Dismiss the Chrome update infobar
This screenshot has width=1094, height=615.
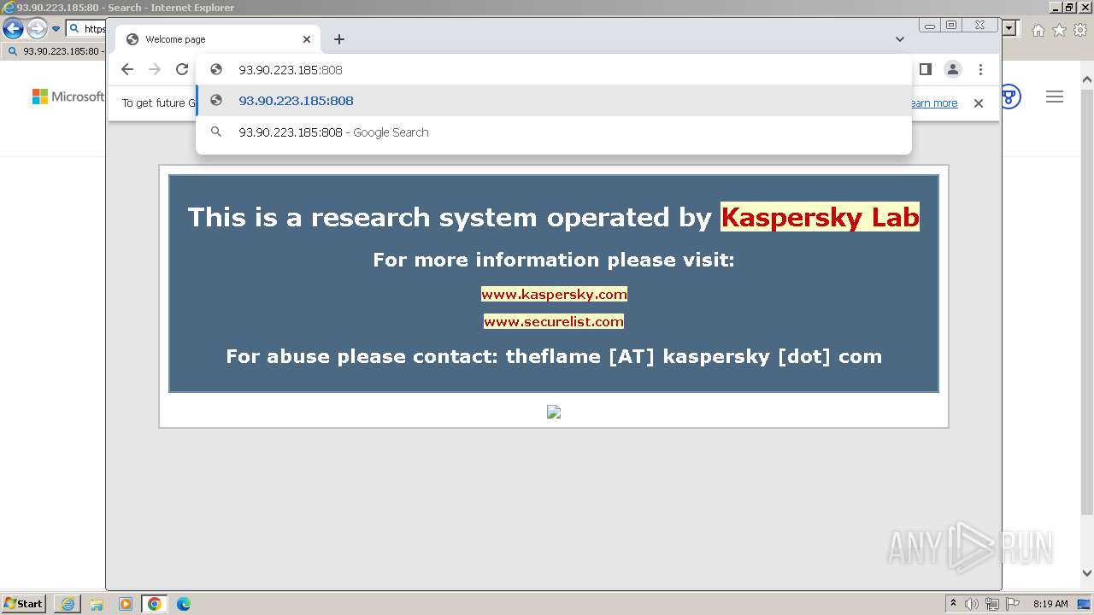(x=979, y=103)
